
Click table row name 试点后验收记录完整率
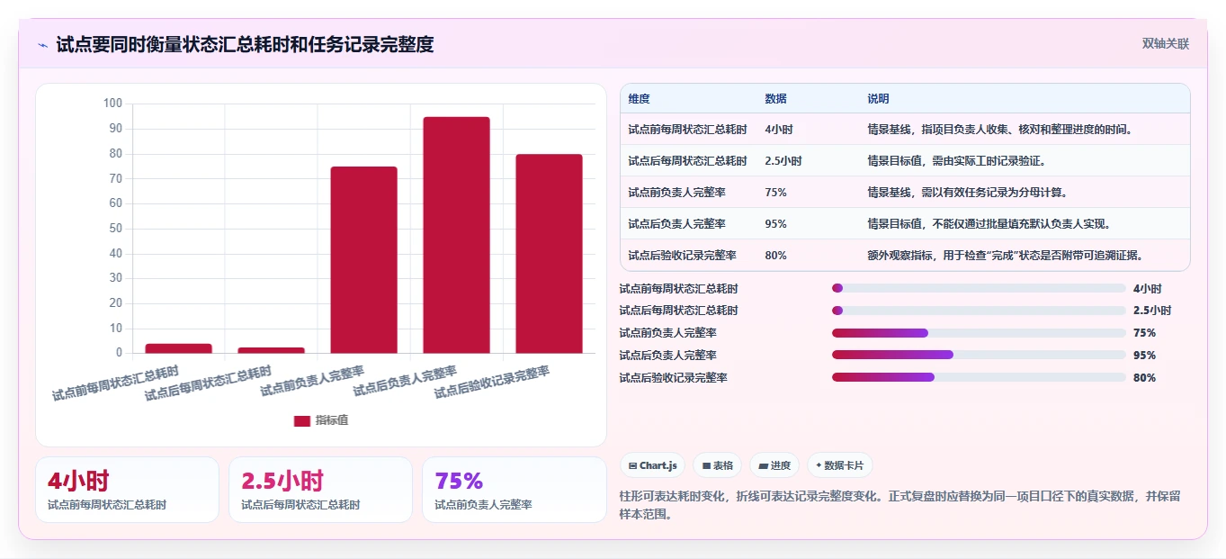pyautogui.click(x=682, y=256)
